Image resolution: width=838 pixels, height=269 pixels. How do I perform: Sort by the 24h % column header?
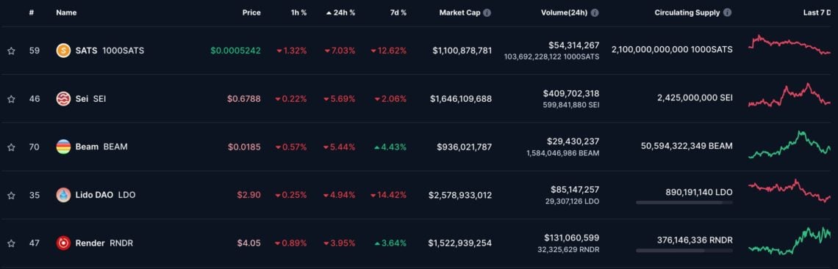(340, 12)
